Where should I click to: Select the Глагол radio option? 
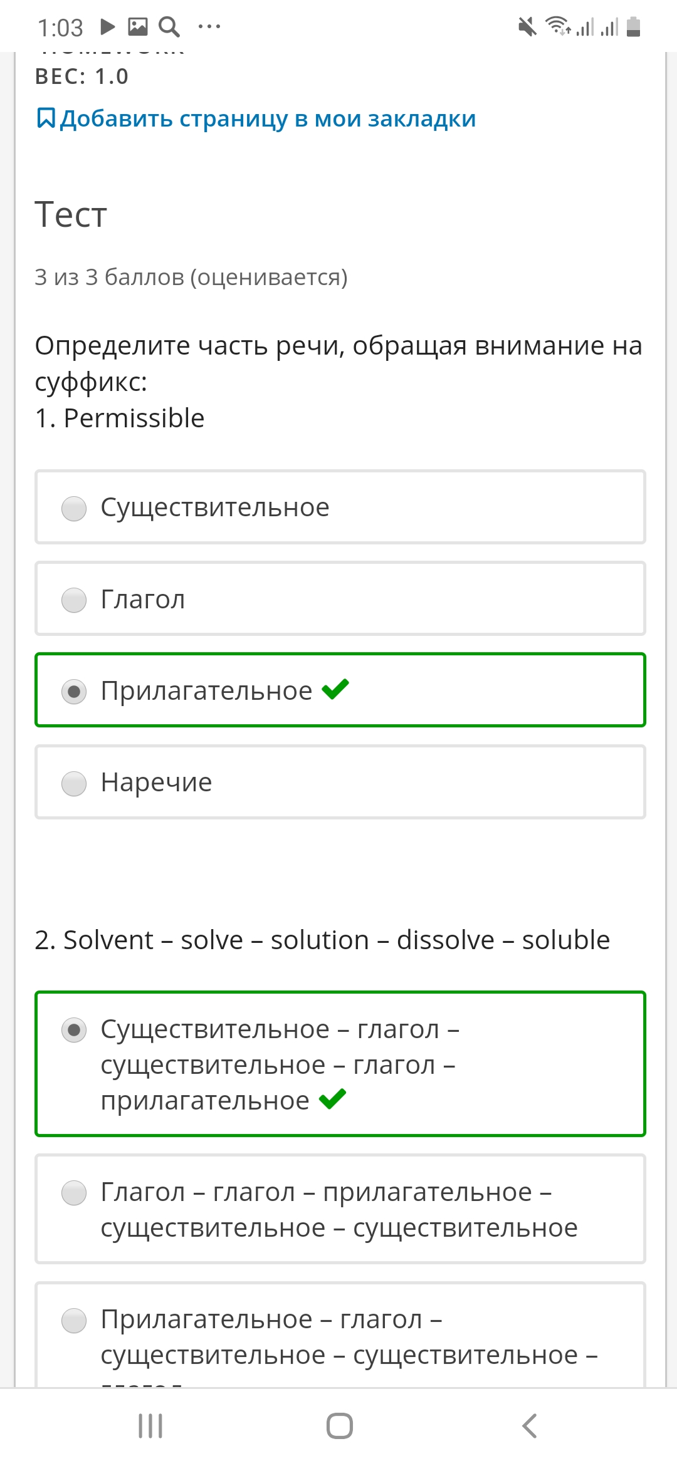tap(340, 599)
